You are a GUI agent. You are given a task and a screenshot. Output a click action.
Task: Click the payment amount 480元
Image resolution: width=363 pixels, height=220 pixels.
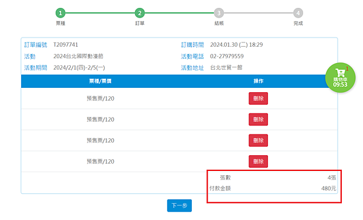[x=329, y=188]
